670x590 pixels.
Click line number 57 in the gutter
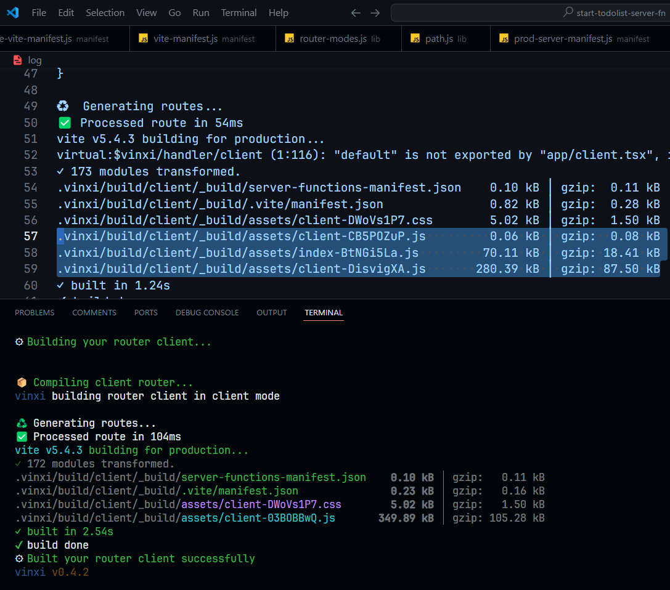[31, 236]
